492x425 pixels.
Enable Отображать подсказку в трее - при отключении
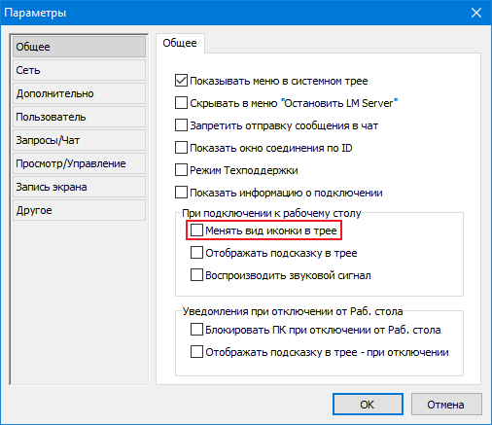(x=196, y=352)
